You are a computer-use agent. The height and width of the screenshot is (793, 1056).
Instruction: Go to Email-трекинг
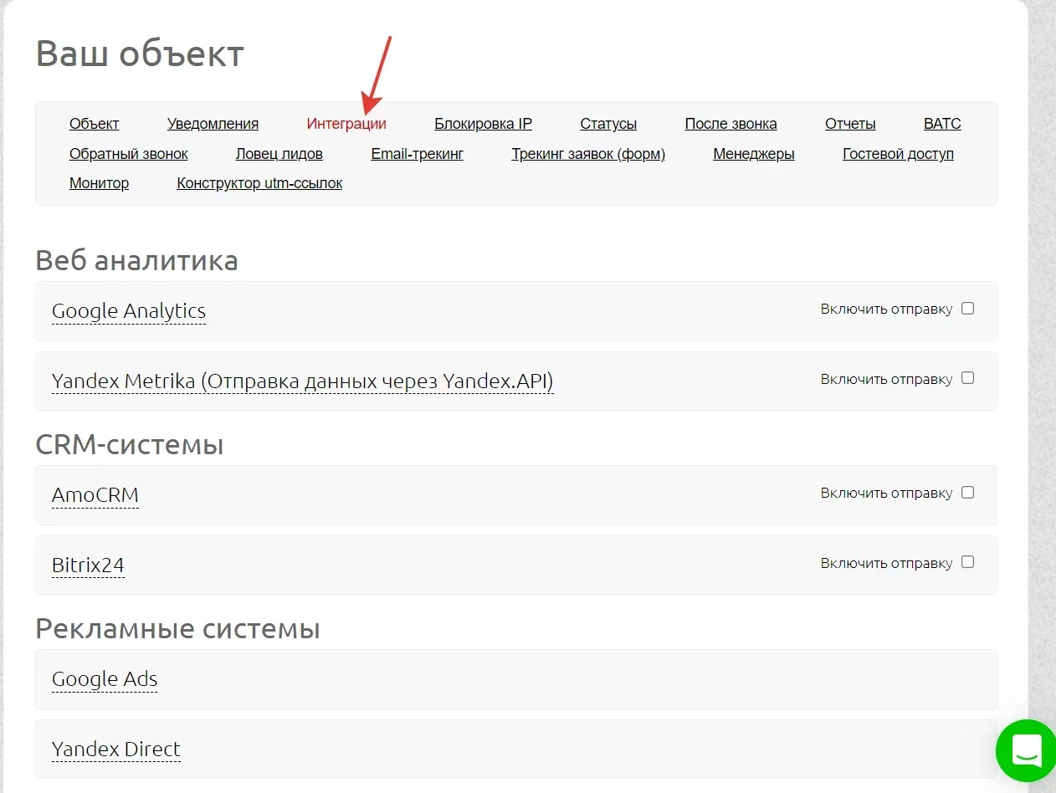point(418,154)
